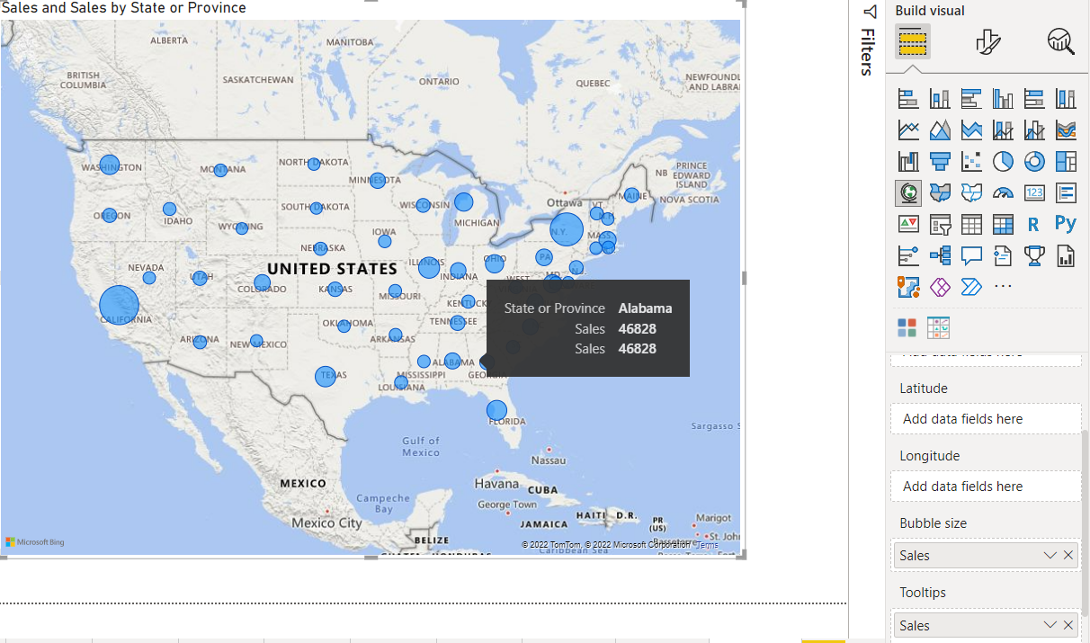Insert an Area chart visual

pos(940,130)
